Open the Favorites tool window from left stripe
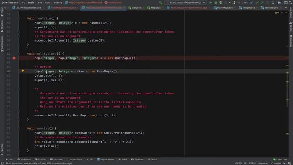The height and width of the screenshot is (165, 293). 2,149
